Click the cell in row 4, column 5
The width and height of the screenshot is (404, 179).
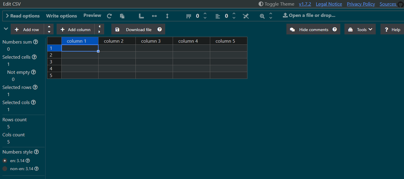coord(229,68)
